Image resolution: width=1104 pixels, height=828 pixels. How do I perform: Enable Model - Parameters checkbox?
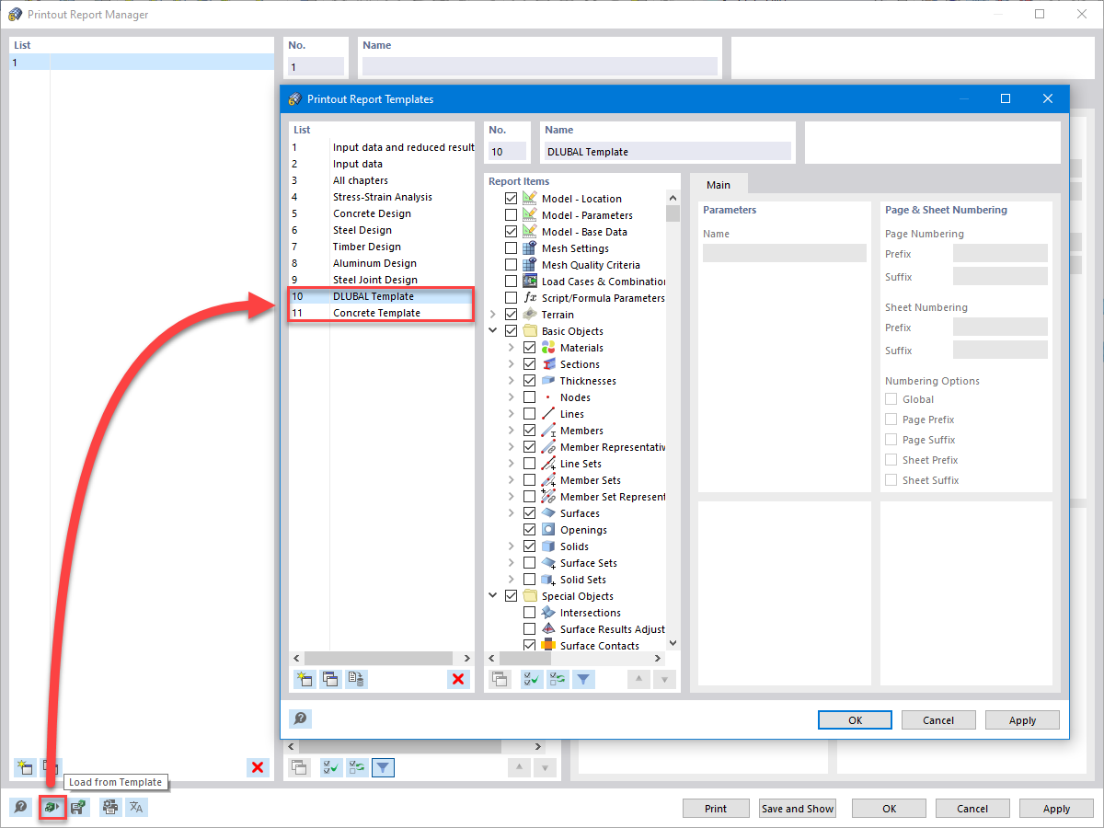click(512, 215)
